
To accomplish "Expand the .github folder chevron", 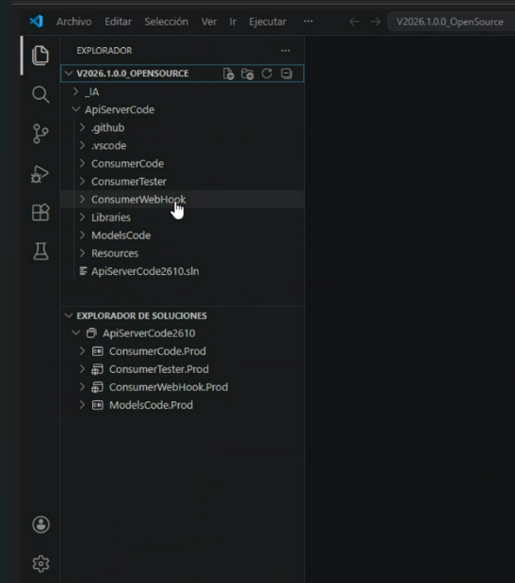I will [x=83, y=127].
